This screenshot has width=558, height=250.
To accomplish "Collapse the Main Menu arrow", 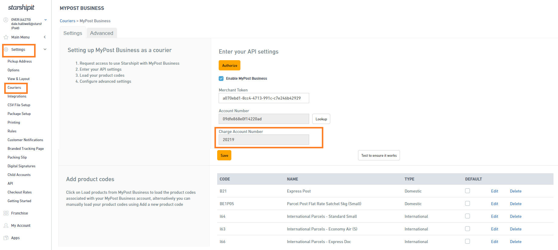I will click(45, 37).
